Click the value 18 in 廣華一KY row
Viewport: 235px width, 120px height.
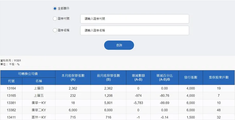pos(73,103)
